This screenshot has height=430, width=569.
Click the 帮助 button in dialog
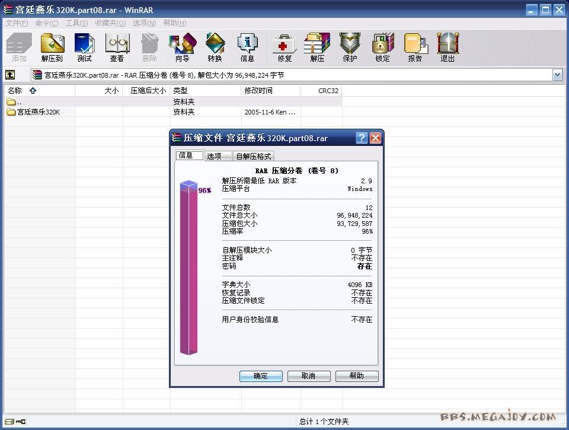pyautogui.click(x=357, y=376)
